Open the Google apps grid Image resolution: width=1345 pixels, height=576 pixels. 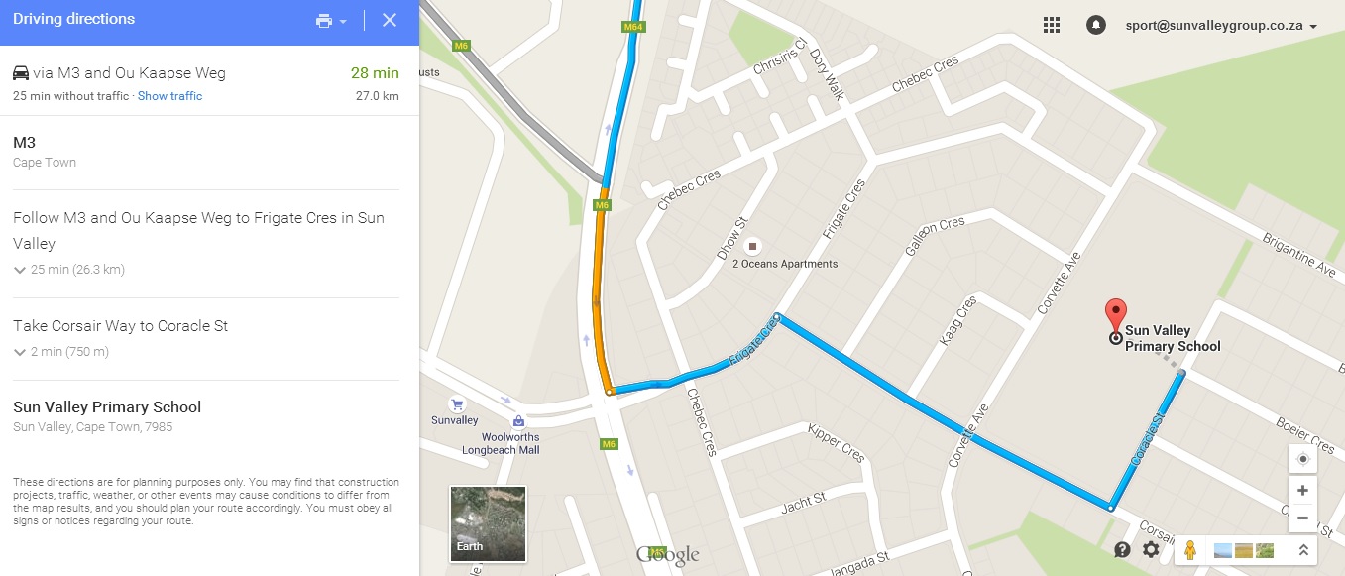click(x=1052, y=25)
